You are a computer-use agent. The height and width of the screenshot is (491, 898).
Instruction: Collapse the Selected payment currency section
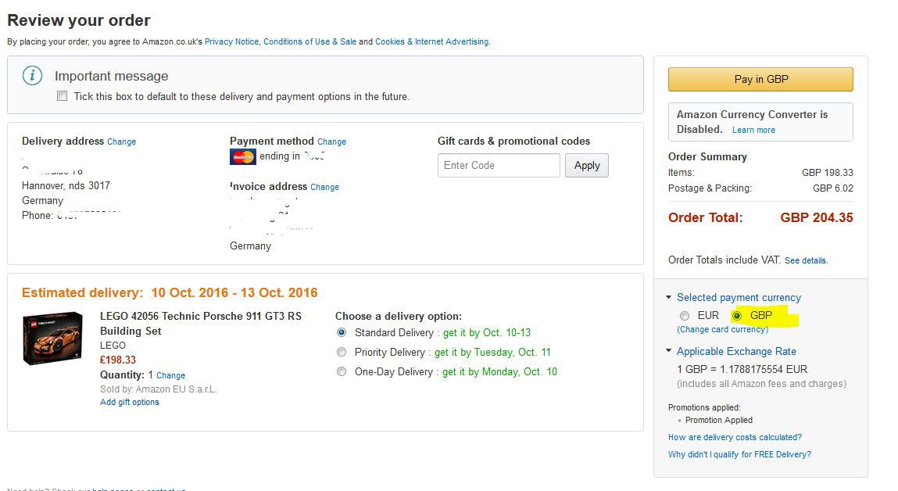pos(669,297)
